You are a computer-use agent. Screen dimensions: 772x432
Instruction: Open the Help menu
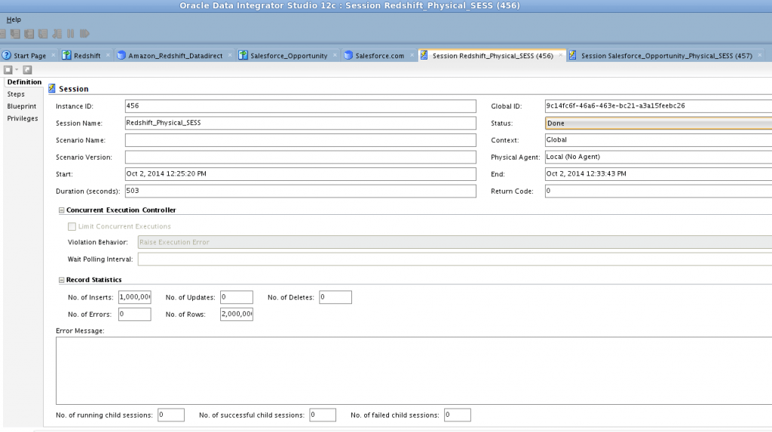pyautogui.click(x=14, y=20)
